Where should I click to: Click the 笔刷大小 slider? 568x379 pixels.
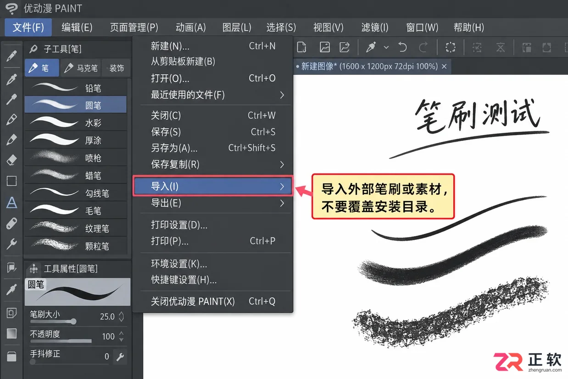coord(53,322)
